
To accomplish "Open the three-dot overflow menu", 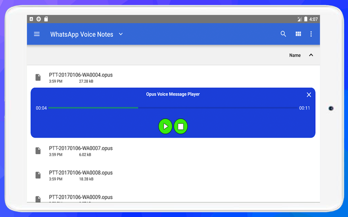I will (x=311, y=34).
